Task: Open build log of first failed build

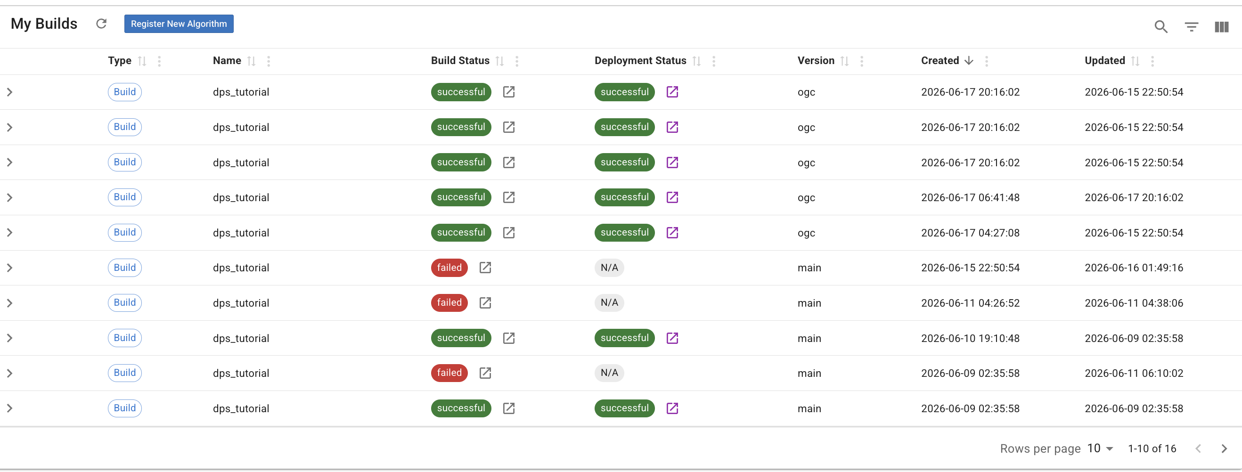Action: pyautogui.click(x=485, y=268)
